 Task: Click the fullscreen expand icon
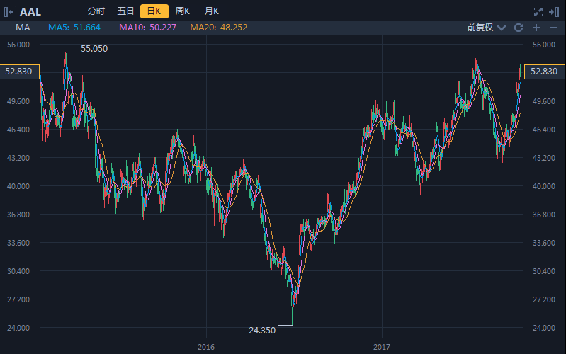[x=538, y=11]
